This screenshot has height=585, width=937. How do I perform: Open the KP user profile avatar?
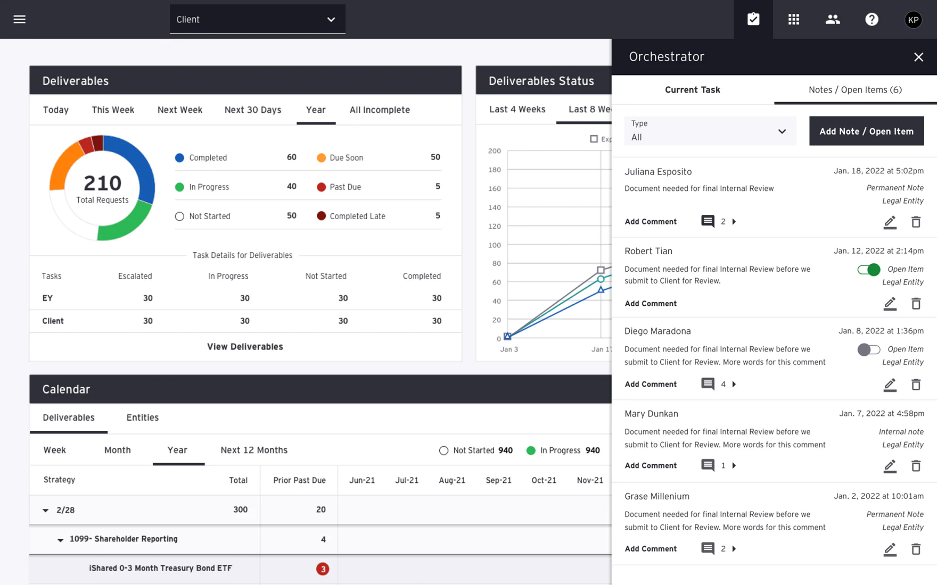coord(913,20)
